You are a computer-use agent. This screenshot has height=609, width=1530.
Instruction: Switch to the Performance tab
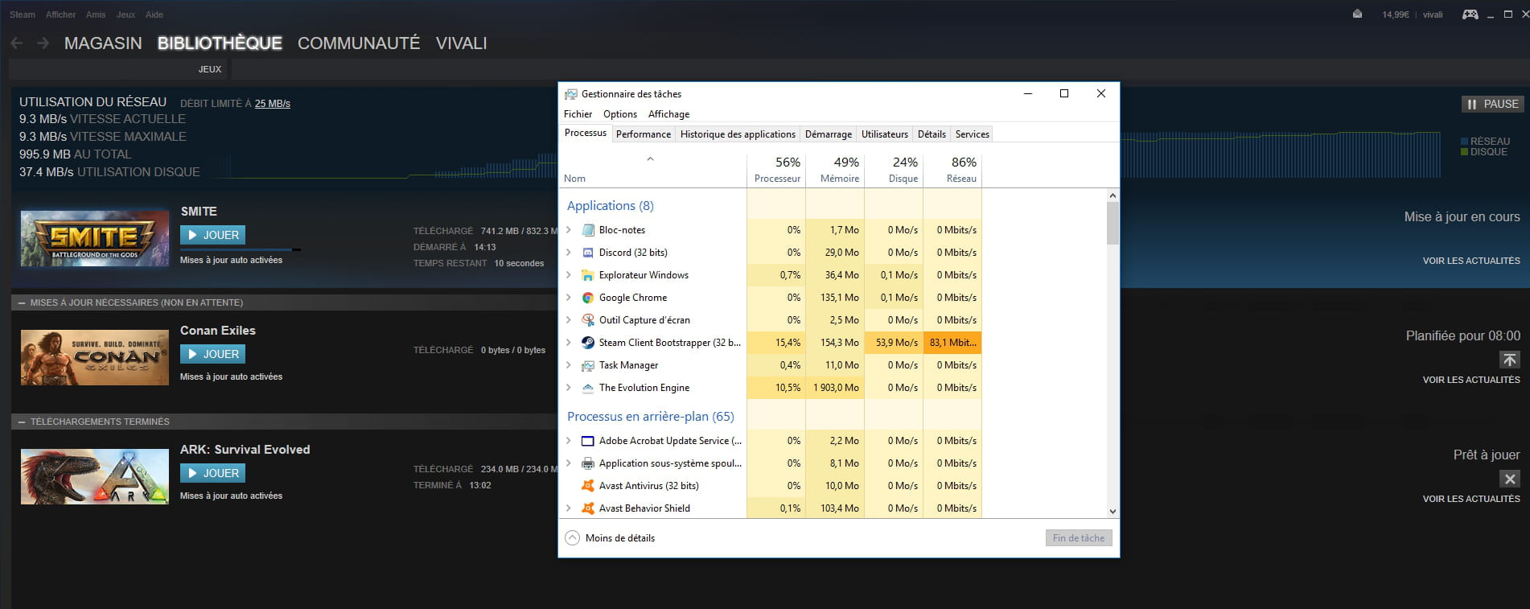[x=644, y=134]
